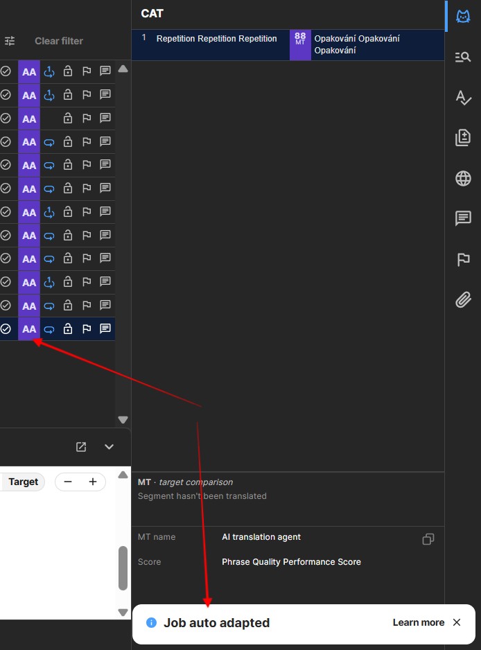481x650 pixels.
Task: Click the lower pane scroll-up arrow
Action: click(123, 475)
